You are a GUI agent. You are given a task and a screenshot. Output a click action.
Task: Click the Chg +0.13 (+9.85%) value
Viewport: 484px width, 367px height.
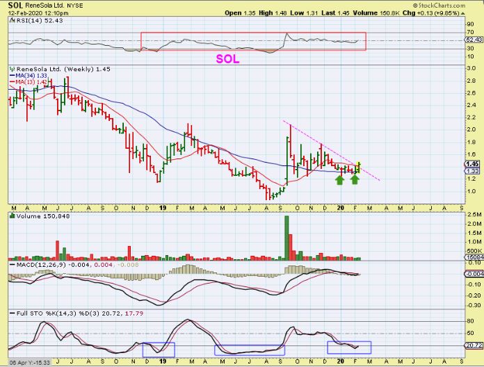click(430, 13)
